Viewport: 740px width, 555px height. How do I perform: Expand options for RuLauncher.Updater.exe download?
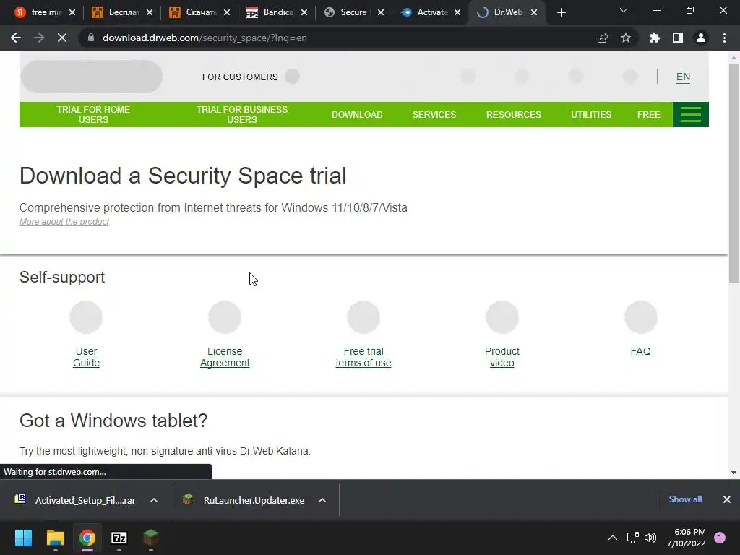pos(322,500)
